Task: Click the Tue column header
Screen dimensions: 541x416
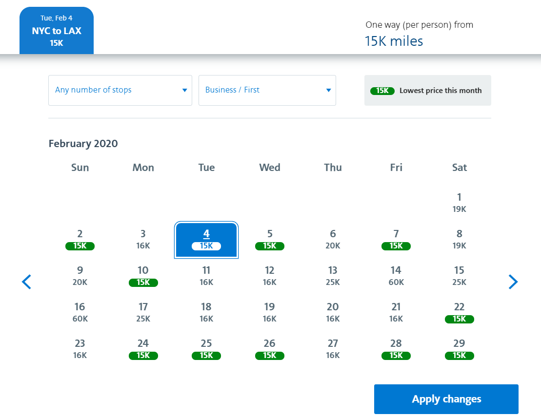Action: pyautogui.click(x=206, y=168)
